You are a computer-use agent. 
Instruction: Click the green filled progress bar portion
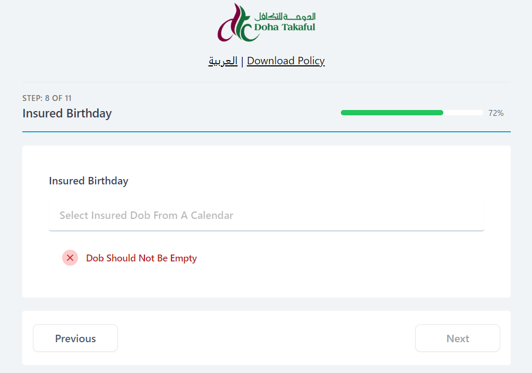point(392,113)
